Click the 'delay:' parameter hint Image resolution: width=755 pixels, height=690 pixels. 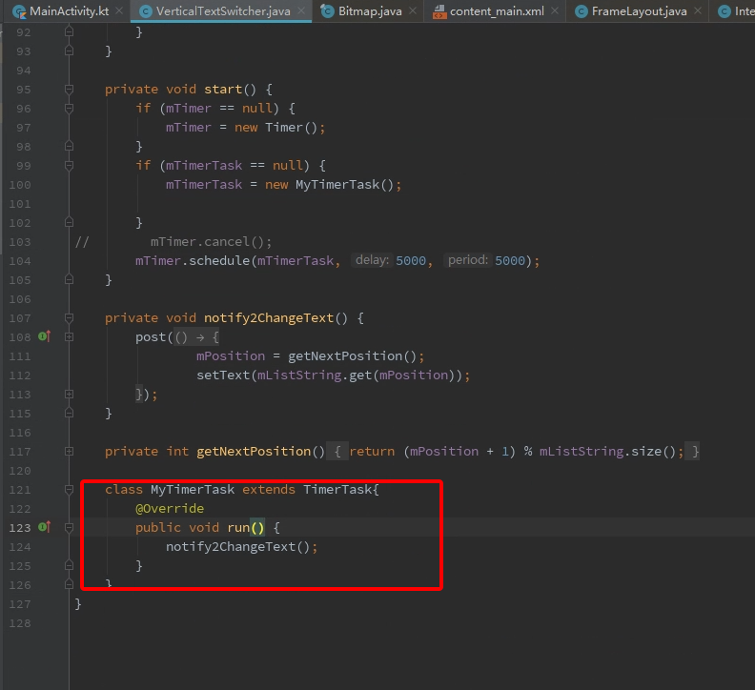(372, 260)
